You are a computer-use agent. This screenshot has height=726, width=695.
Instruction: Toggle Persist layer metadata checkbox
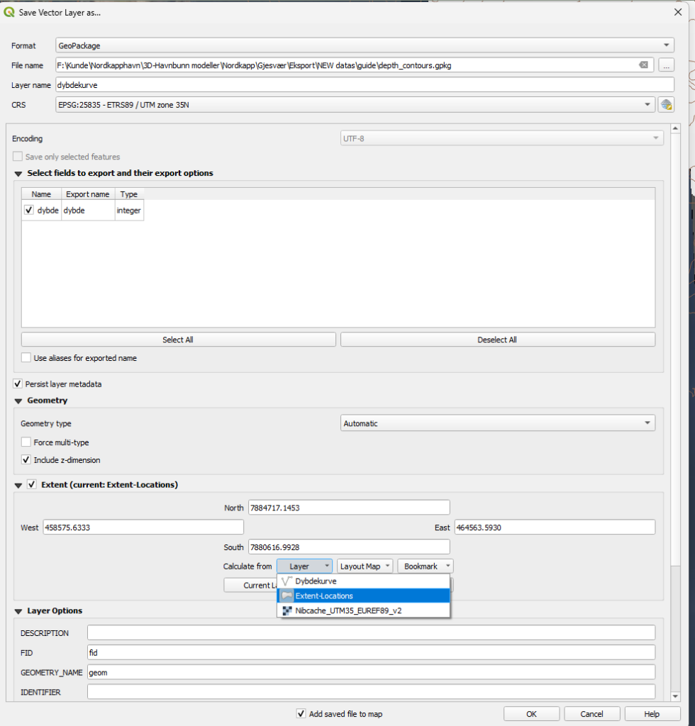pyautogui.click(x=18, y=384)
